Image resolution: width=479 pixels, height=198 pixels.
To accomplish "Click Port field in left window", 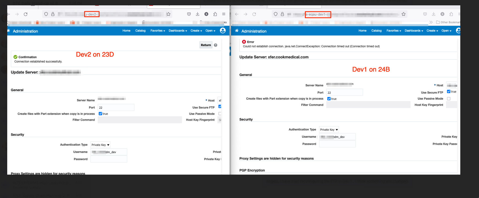I will [116, 107].
